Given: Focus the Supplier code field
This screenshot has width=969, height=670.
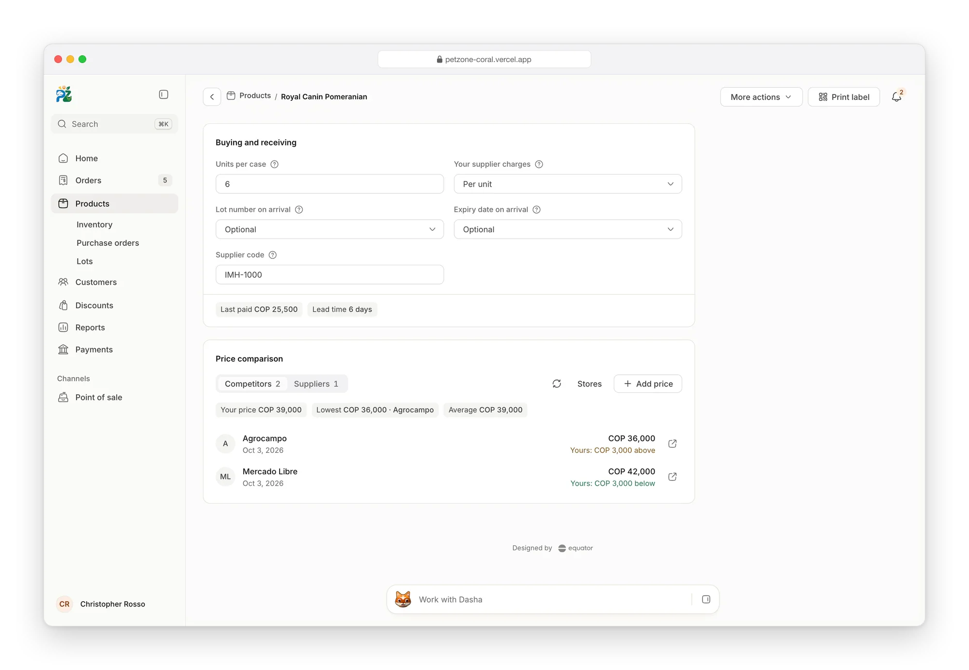Looking at the screenshot, I should [329, 274].
